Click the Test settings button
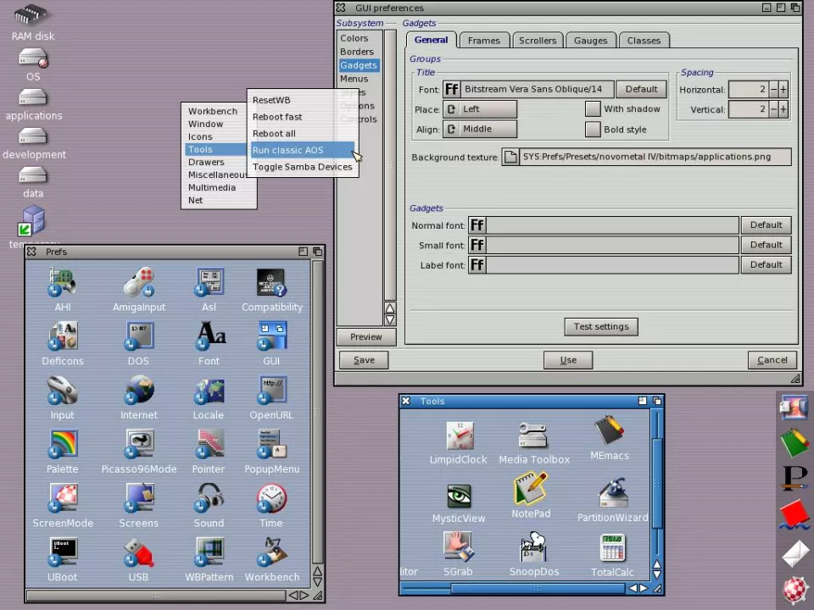The width and height of the screenshot is (814, 610). click(600, 327)
